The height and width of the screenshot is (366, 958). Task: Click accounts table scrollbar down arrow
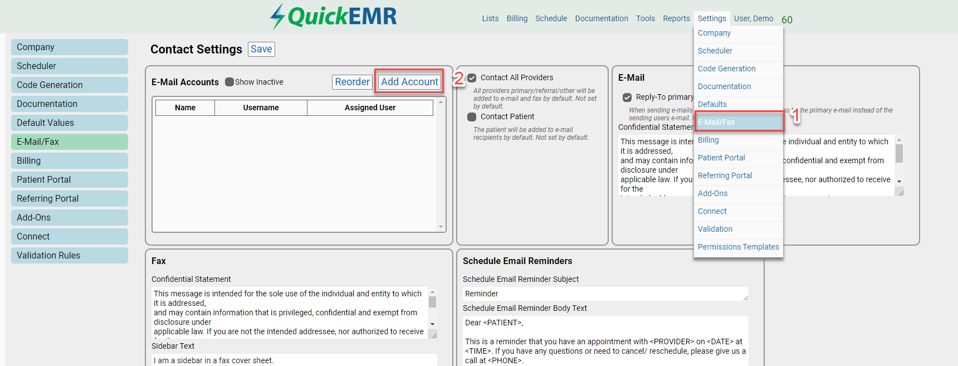click(x=441, y=227)
